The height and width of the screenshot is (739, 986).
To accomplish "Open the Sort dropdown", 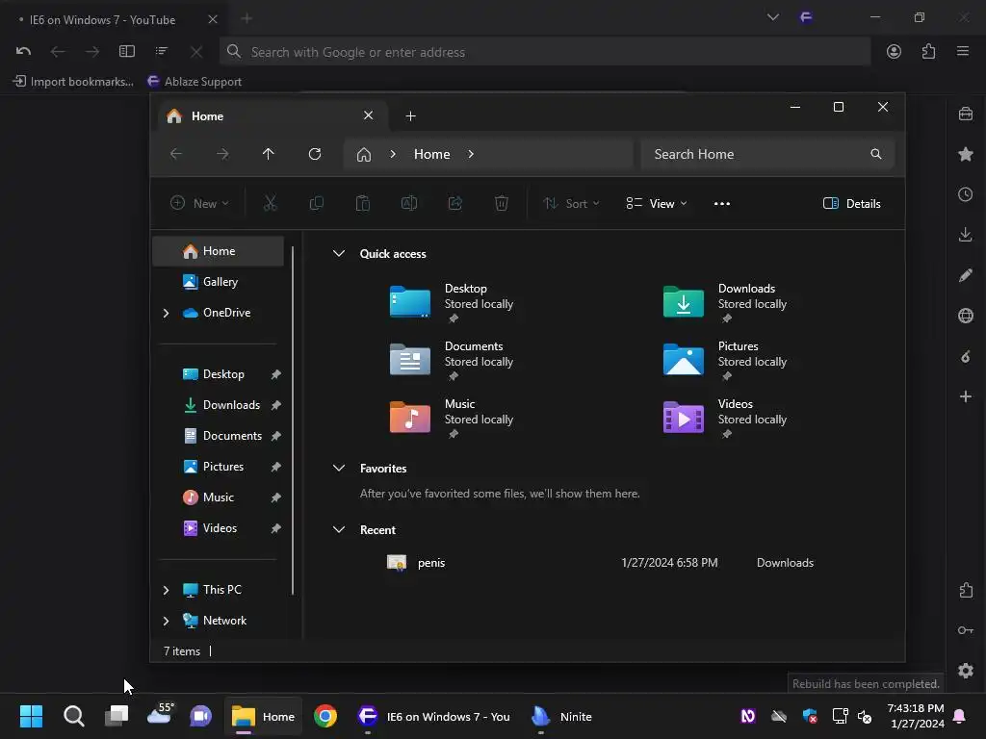I will coord(572,204).
